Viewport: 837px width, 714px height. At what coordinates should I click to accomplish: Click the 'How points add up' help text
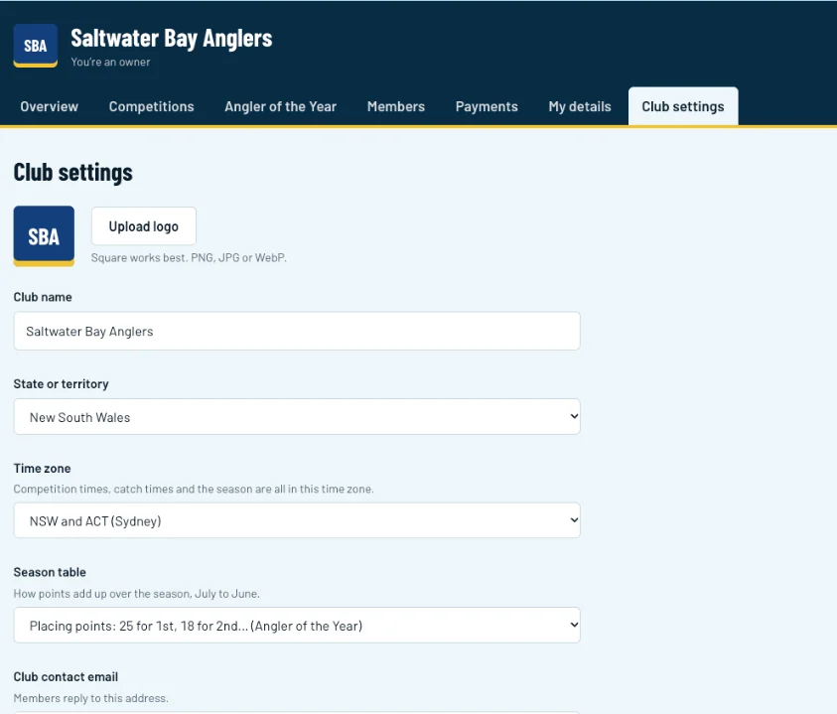pyautogui.click(x=137, y=593)
